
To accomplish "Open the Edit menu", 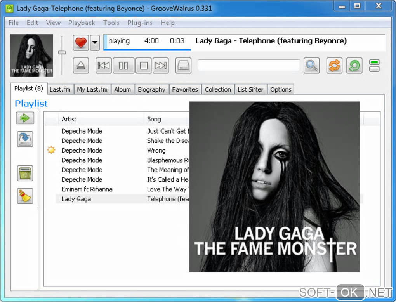I will pos(32,23).
